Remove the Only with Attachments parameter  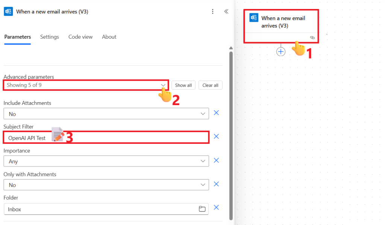pos(216,184)
